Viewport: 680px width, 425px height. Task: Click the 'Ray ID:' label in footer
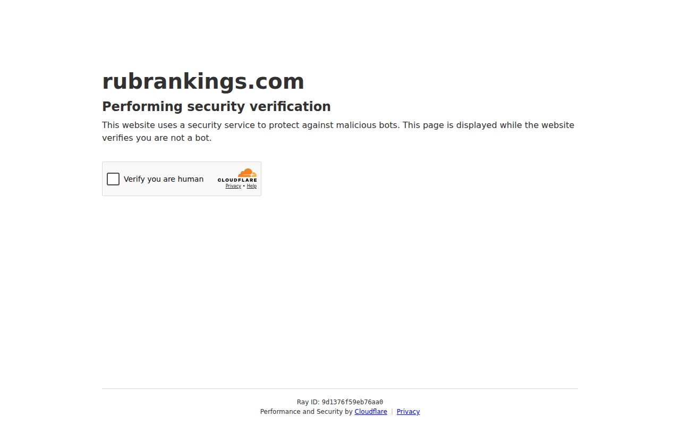tap(308, 402)
